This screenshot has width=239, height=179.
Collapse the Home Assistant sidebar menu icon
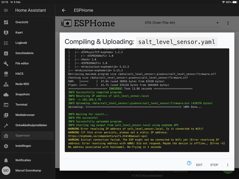click(x=6, y=10)
